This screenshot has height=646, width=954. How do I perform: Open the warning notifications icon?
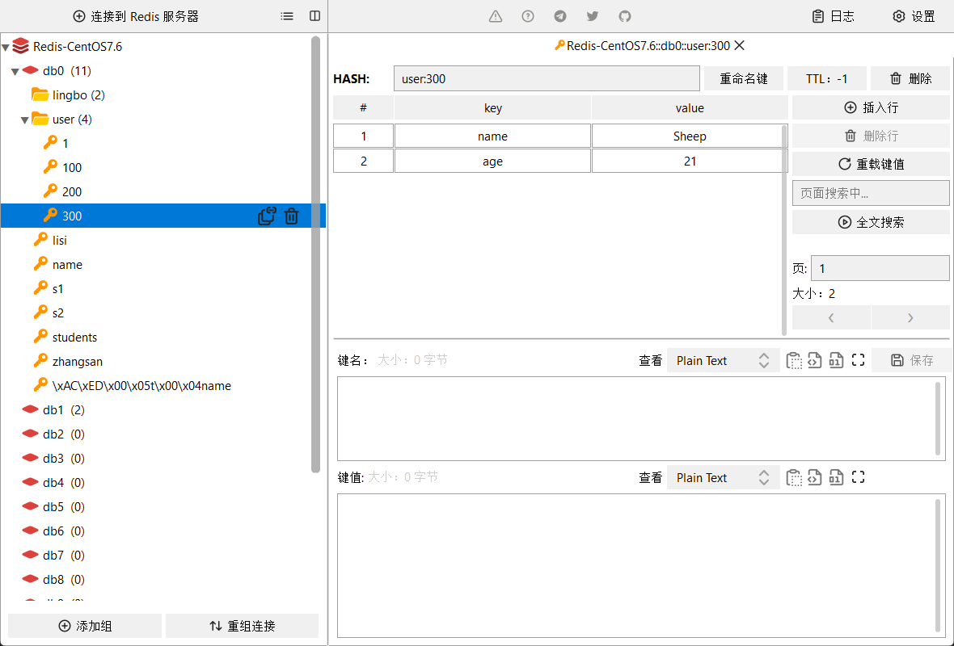(496, 16)
